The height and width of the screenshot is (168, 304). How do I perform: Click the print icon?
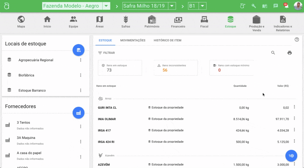coord(289,53)
